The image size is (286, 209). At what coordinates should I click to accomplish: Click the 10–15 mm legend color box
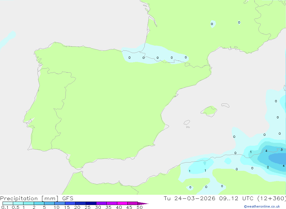coord(60,203)
